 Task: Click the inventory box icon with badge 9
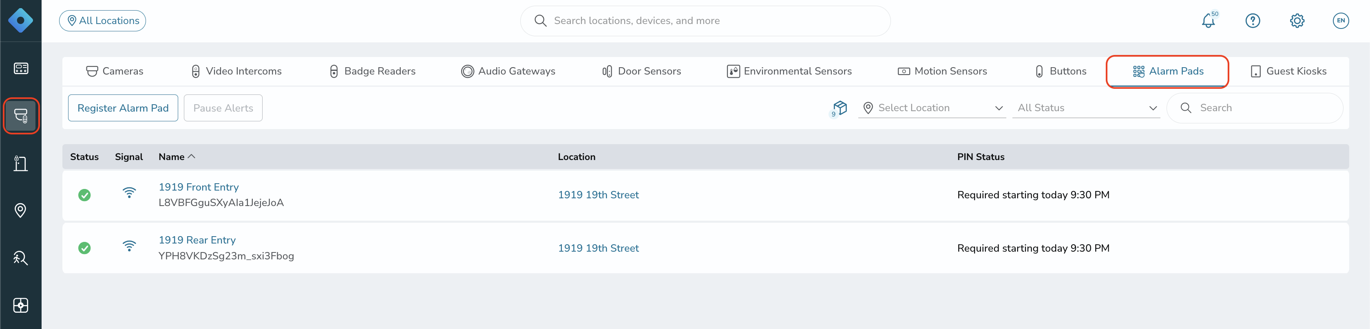click(x=839, y=108)
